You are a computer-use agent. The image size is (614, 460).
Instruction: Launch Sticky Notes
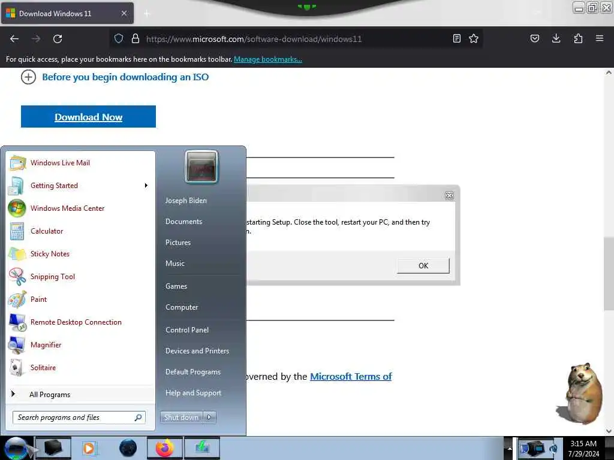click(81, 253)
